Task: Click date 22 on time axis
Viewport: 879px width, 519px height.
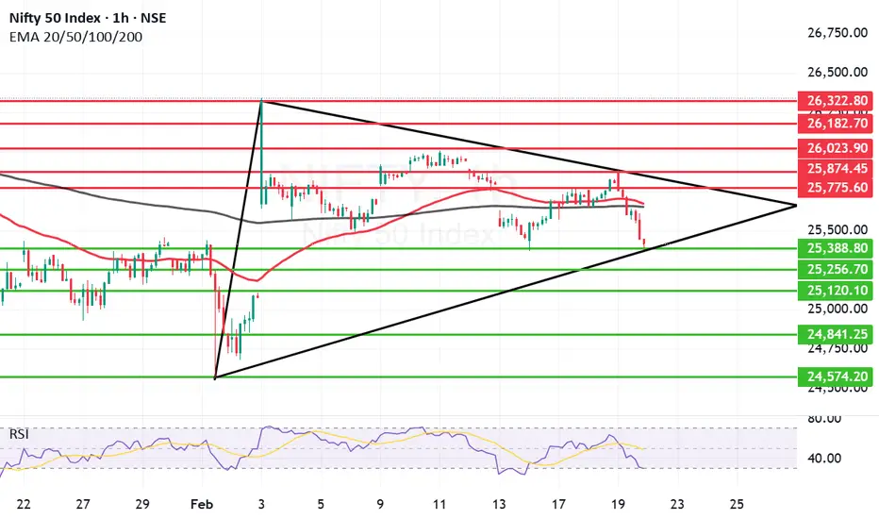Action: coord(24,505)
